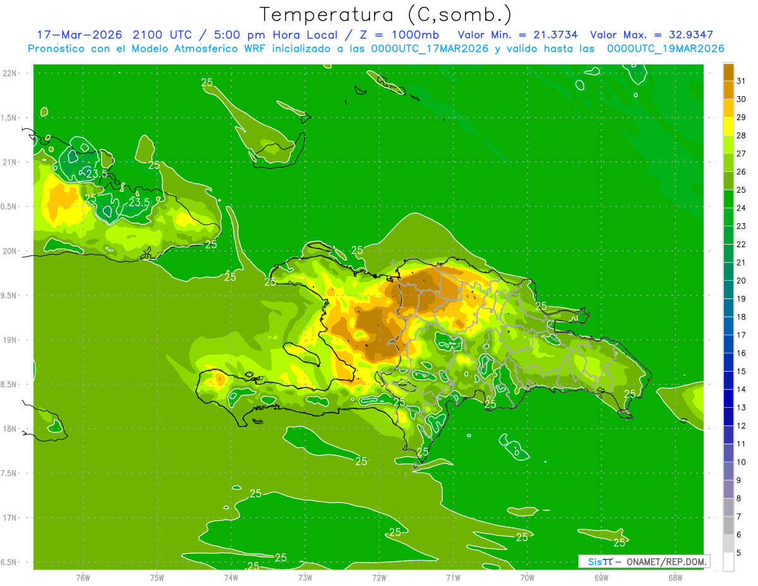Click the "18" label on the color legend
758x586 pixels.
tap(742, 317)
